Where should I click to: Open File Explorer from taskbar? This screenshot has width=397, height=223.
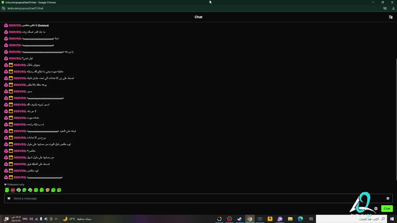pyautogui.click(x=290, y=219)
